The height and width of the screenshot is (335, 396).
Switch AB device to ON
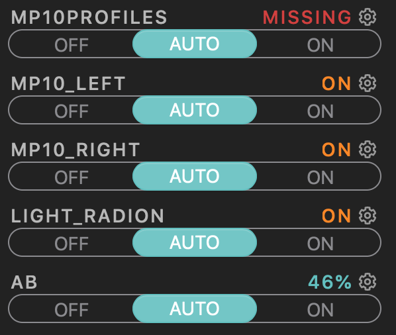[321, 310]
